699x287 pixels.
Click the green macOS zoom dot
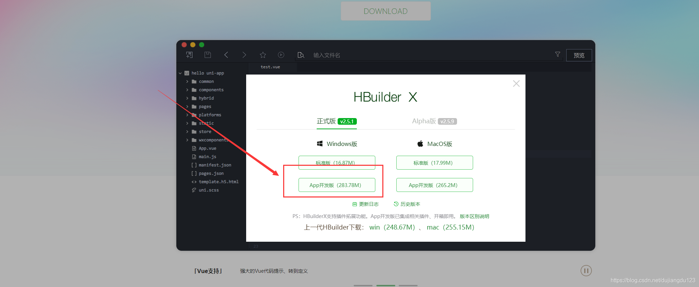(x=201, y=45)
